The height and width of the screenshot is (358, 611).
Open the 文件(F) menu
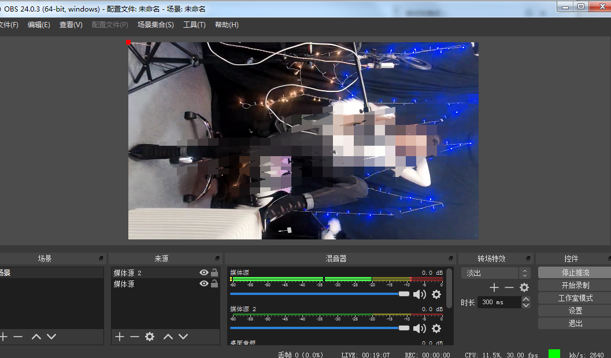pyautogui.click(x=9, y=24)
